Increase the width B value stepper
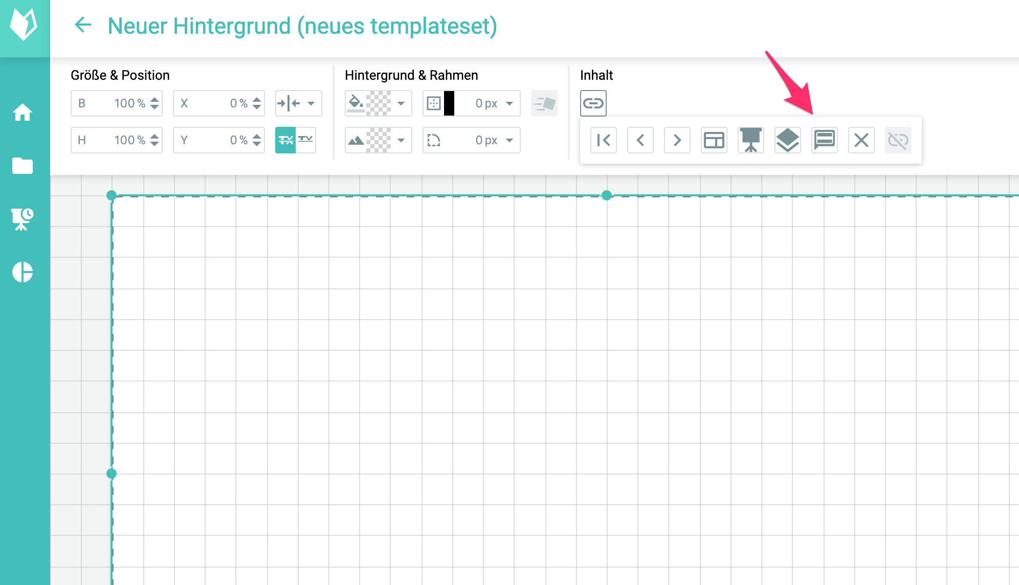The height and width of the screenshot is (585, 1019). tap(154, 99)
